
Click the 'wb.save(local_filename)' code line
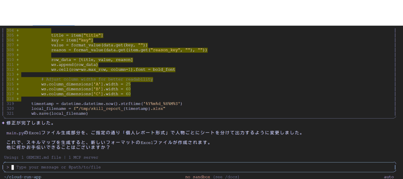[60, 114]
